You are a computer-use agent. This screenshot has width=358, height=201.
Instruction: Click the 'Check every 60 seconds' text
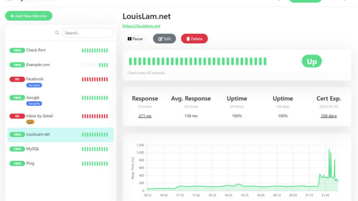pyautogui.click(x=146, y=73)
